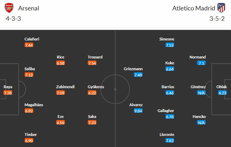The image size is (231, 147).
Task: Select player Saka on the pitch
Action: [92, 117]
